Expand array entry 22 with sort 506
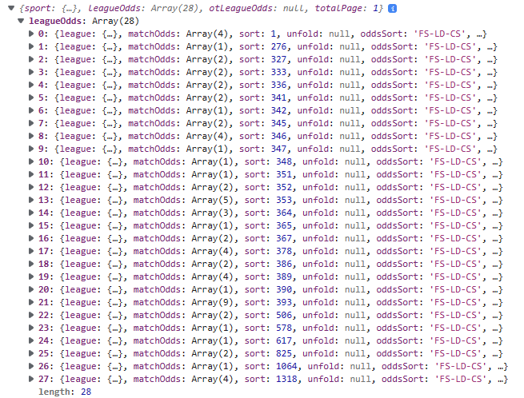524x398 pixels. point(31,315)
